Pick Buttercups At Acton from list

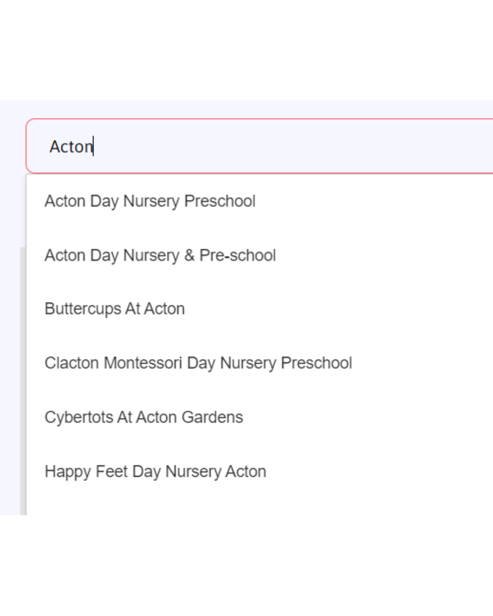(x=259, y=309)
